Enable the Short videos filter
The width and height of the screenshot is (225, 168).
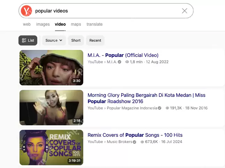point(76,40)
